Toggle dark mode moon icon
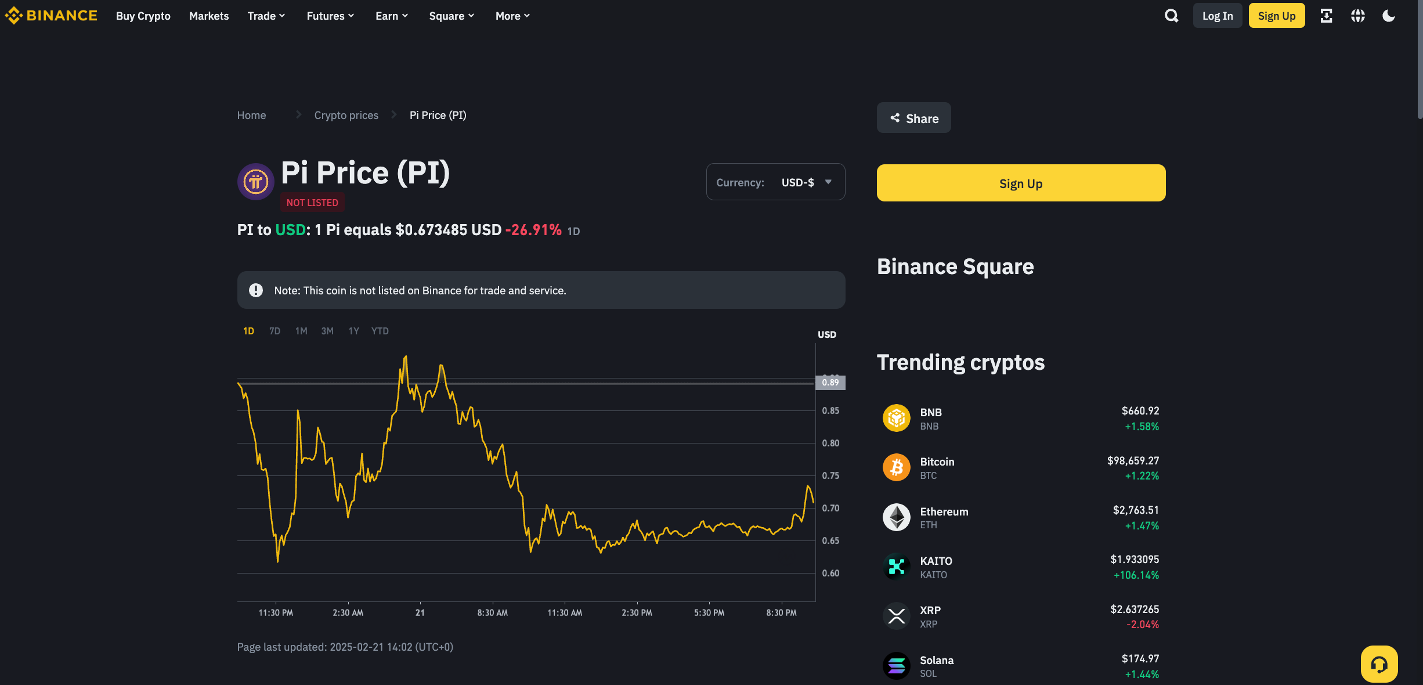 pyautogui.click(x=1389, y=16)
